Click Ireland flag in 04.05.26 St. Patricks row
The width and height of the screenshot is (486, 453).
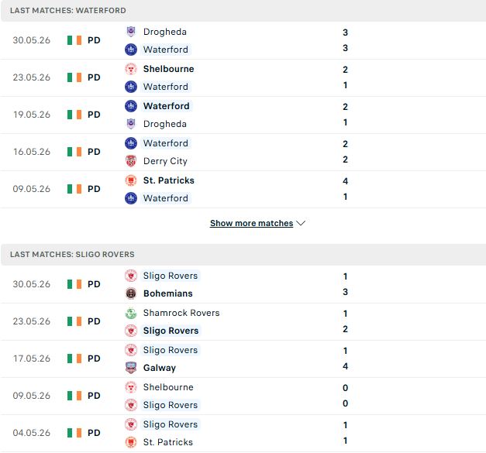pyautogui.click(x=74, y=433)
